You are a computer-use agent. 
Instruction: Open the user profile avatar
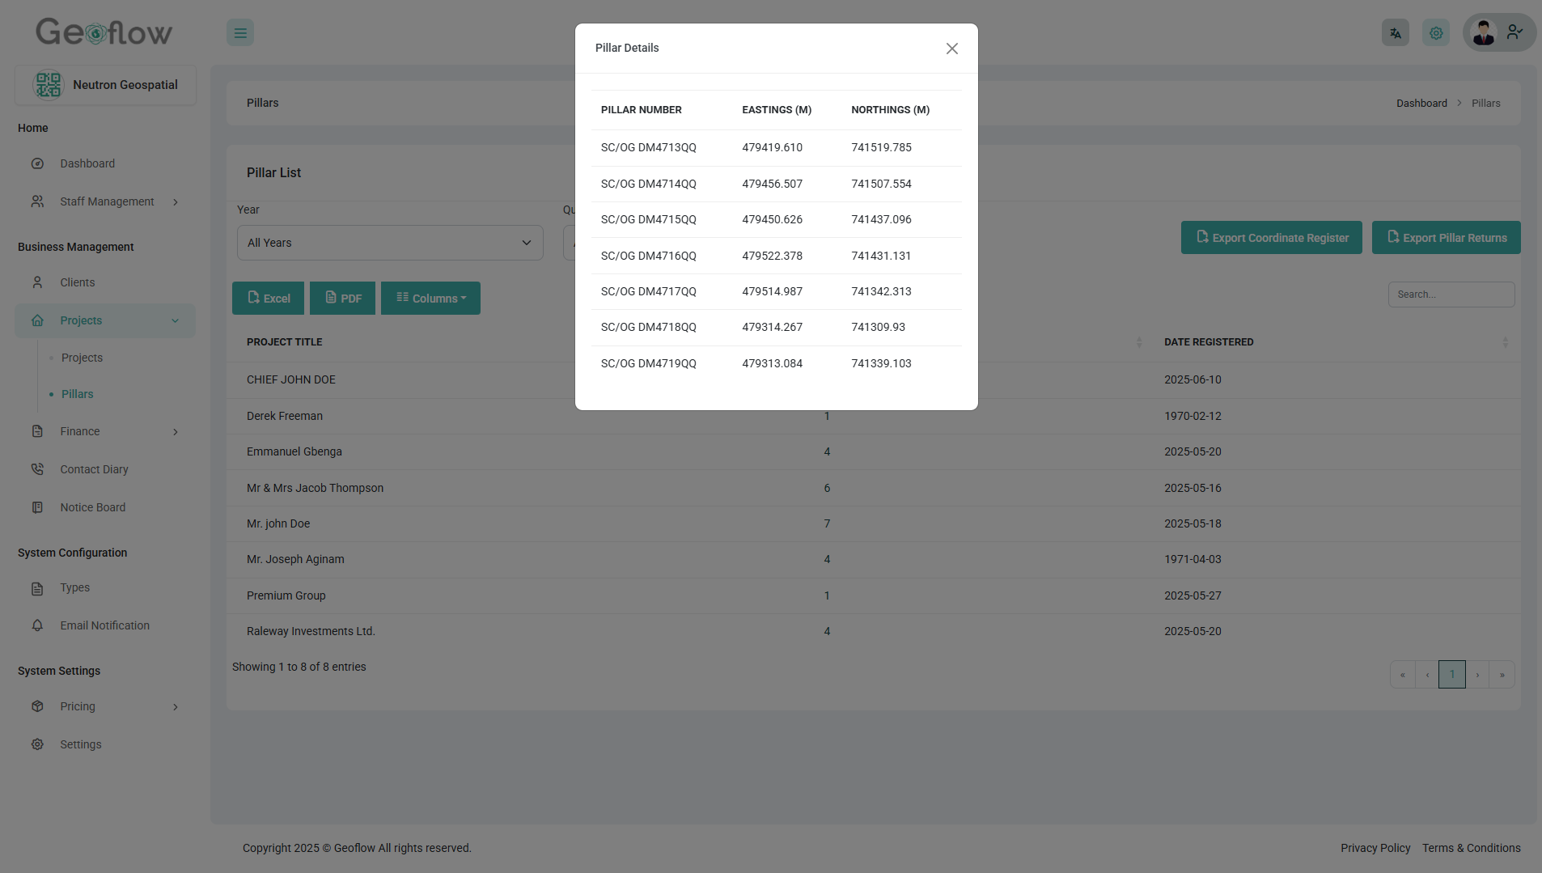1484,33
